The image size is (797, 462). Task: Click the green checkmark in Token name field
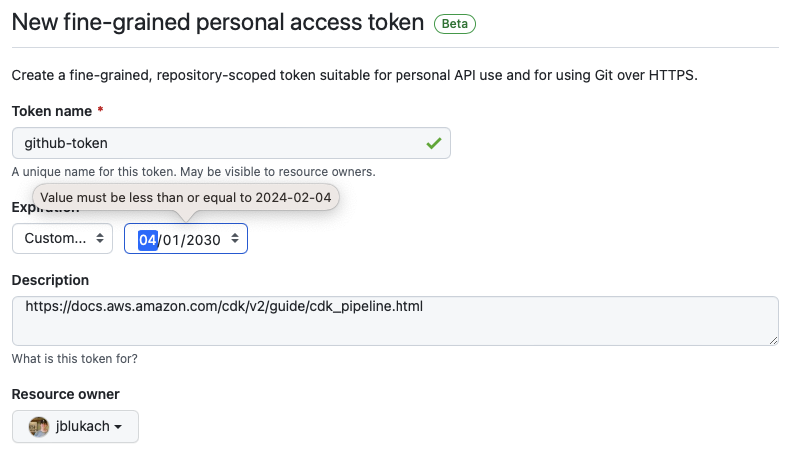point(433,143)
